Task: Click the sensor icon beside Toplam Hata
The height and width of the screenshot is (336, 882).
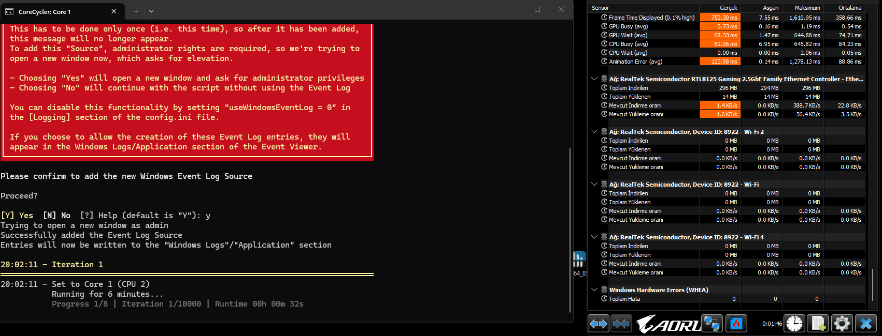Action: pos(604,299)
